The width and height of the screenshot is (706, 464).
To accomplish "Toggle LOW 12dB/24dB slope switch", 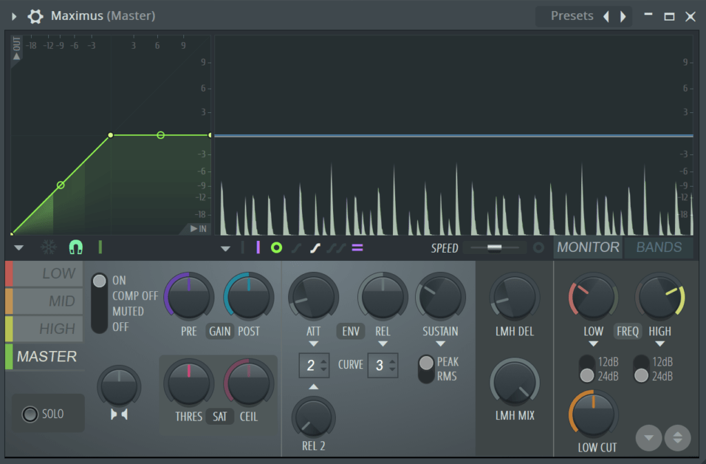I will 587,369.
